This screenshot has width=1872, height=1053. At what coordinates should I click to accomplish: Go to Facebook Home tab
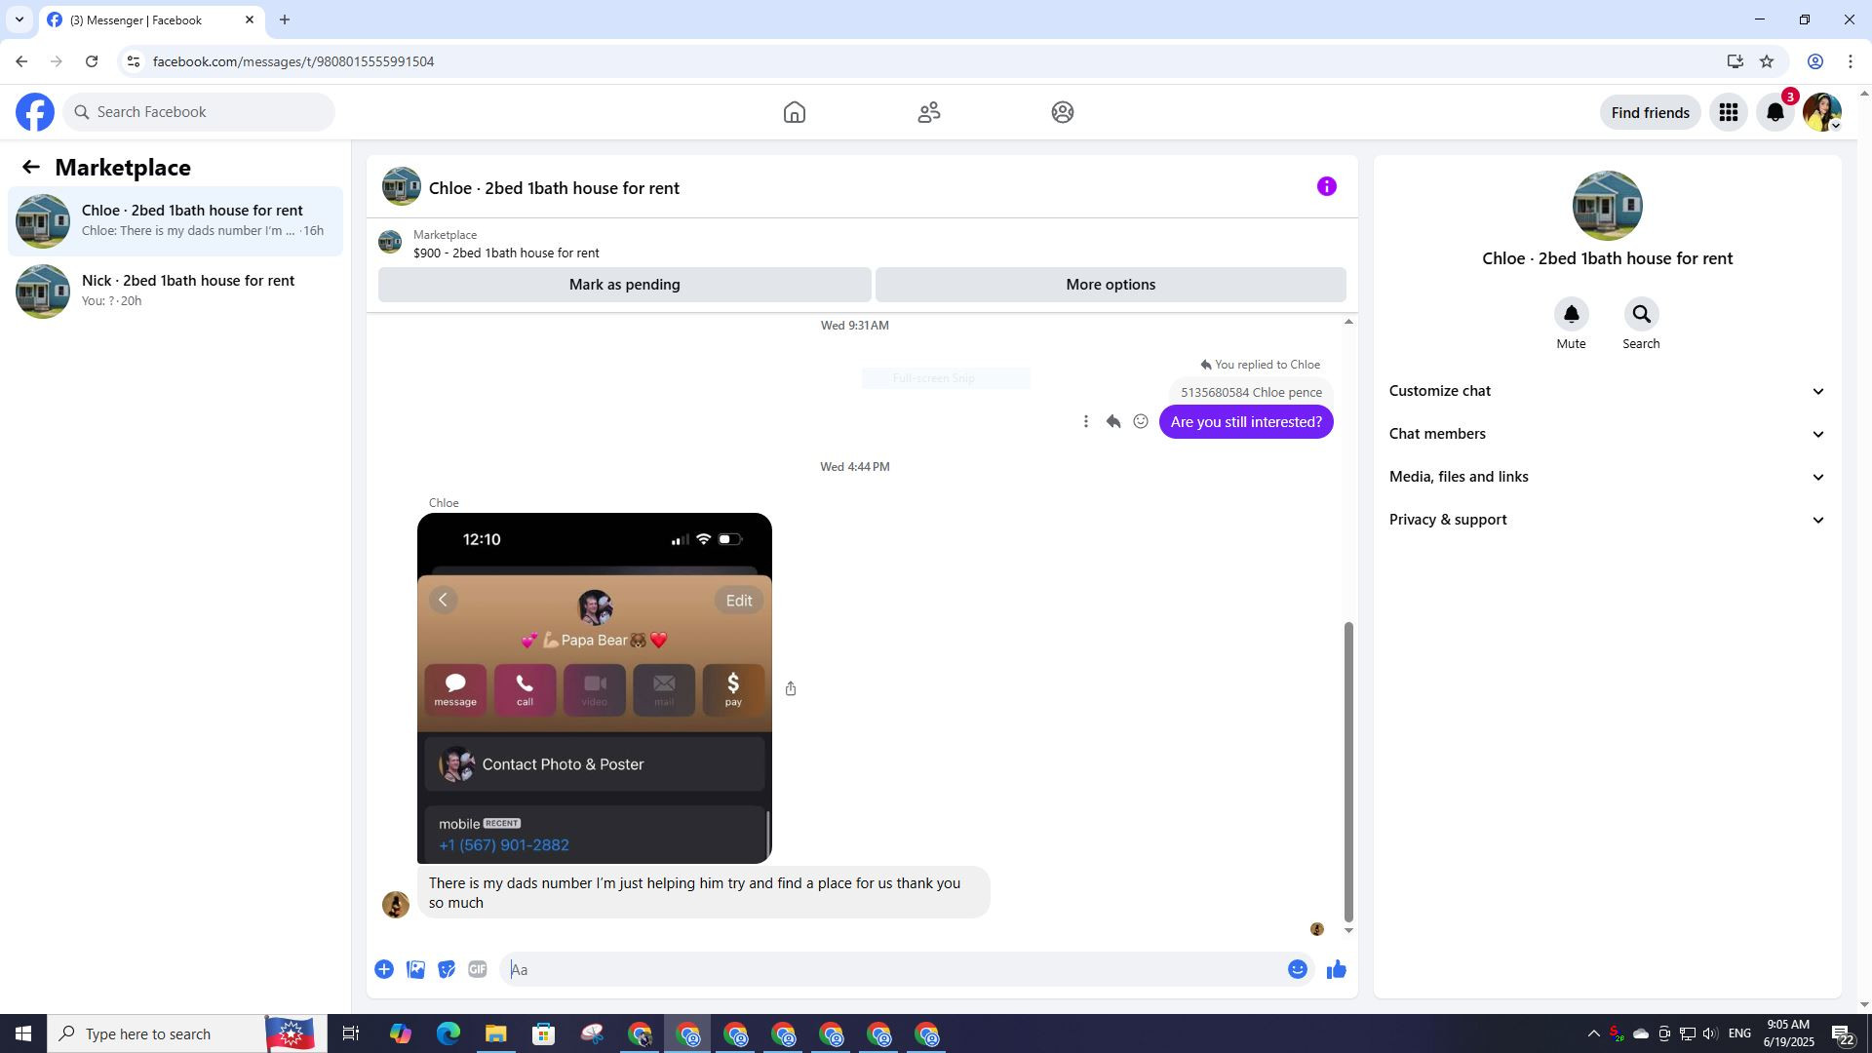[794, 113]
